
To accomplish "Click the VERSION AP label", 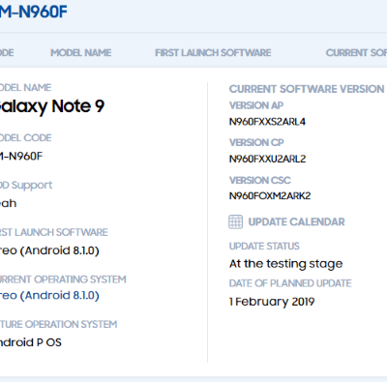I will point(256,105).
